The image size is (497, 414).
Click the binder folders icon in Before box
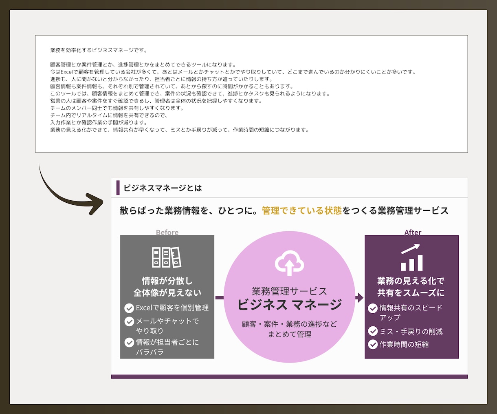tap(167, 257)
